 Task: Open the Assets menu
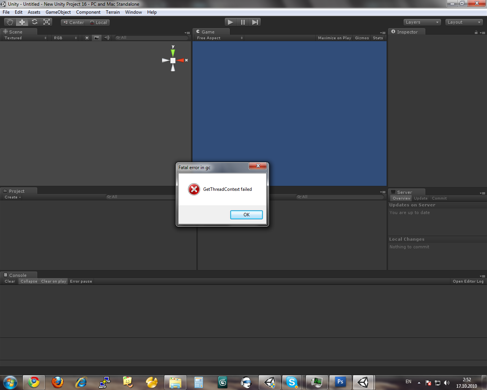click(x=34, y=12)
